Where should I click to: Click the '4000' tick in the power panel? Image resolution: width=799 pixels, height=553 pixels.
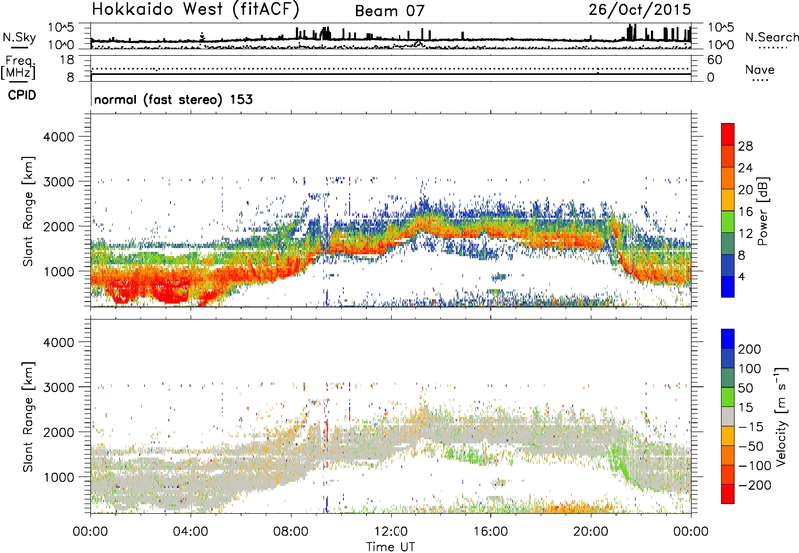(x=59, y=137)
